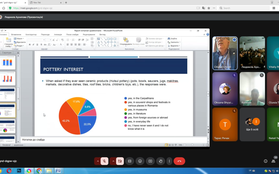This screenshot has width=279, height=174.
Task: Click browser home icon
Action: point(3,8)
